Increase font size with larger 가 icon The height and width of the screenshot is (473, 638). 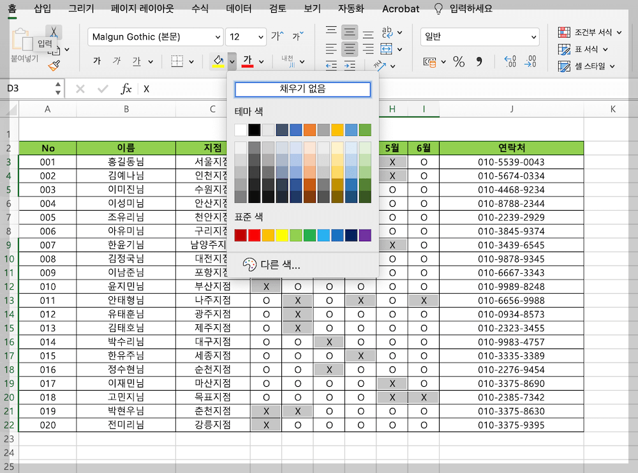pyautogui.click(x=277, y=36)
